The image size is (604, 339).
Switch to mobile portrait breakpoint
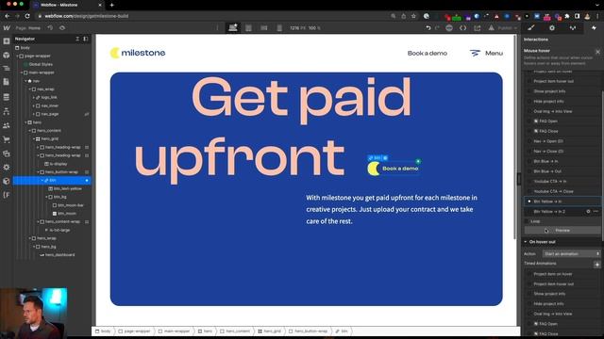[x=279, y=27]
